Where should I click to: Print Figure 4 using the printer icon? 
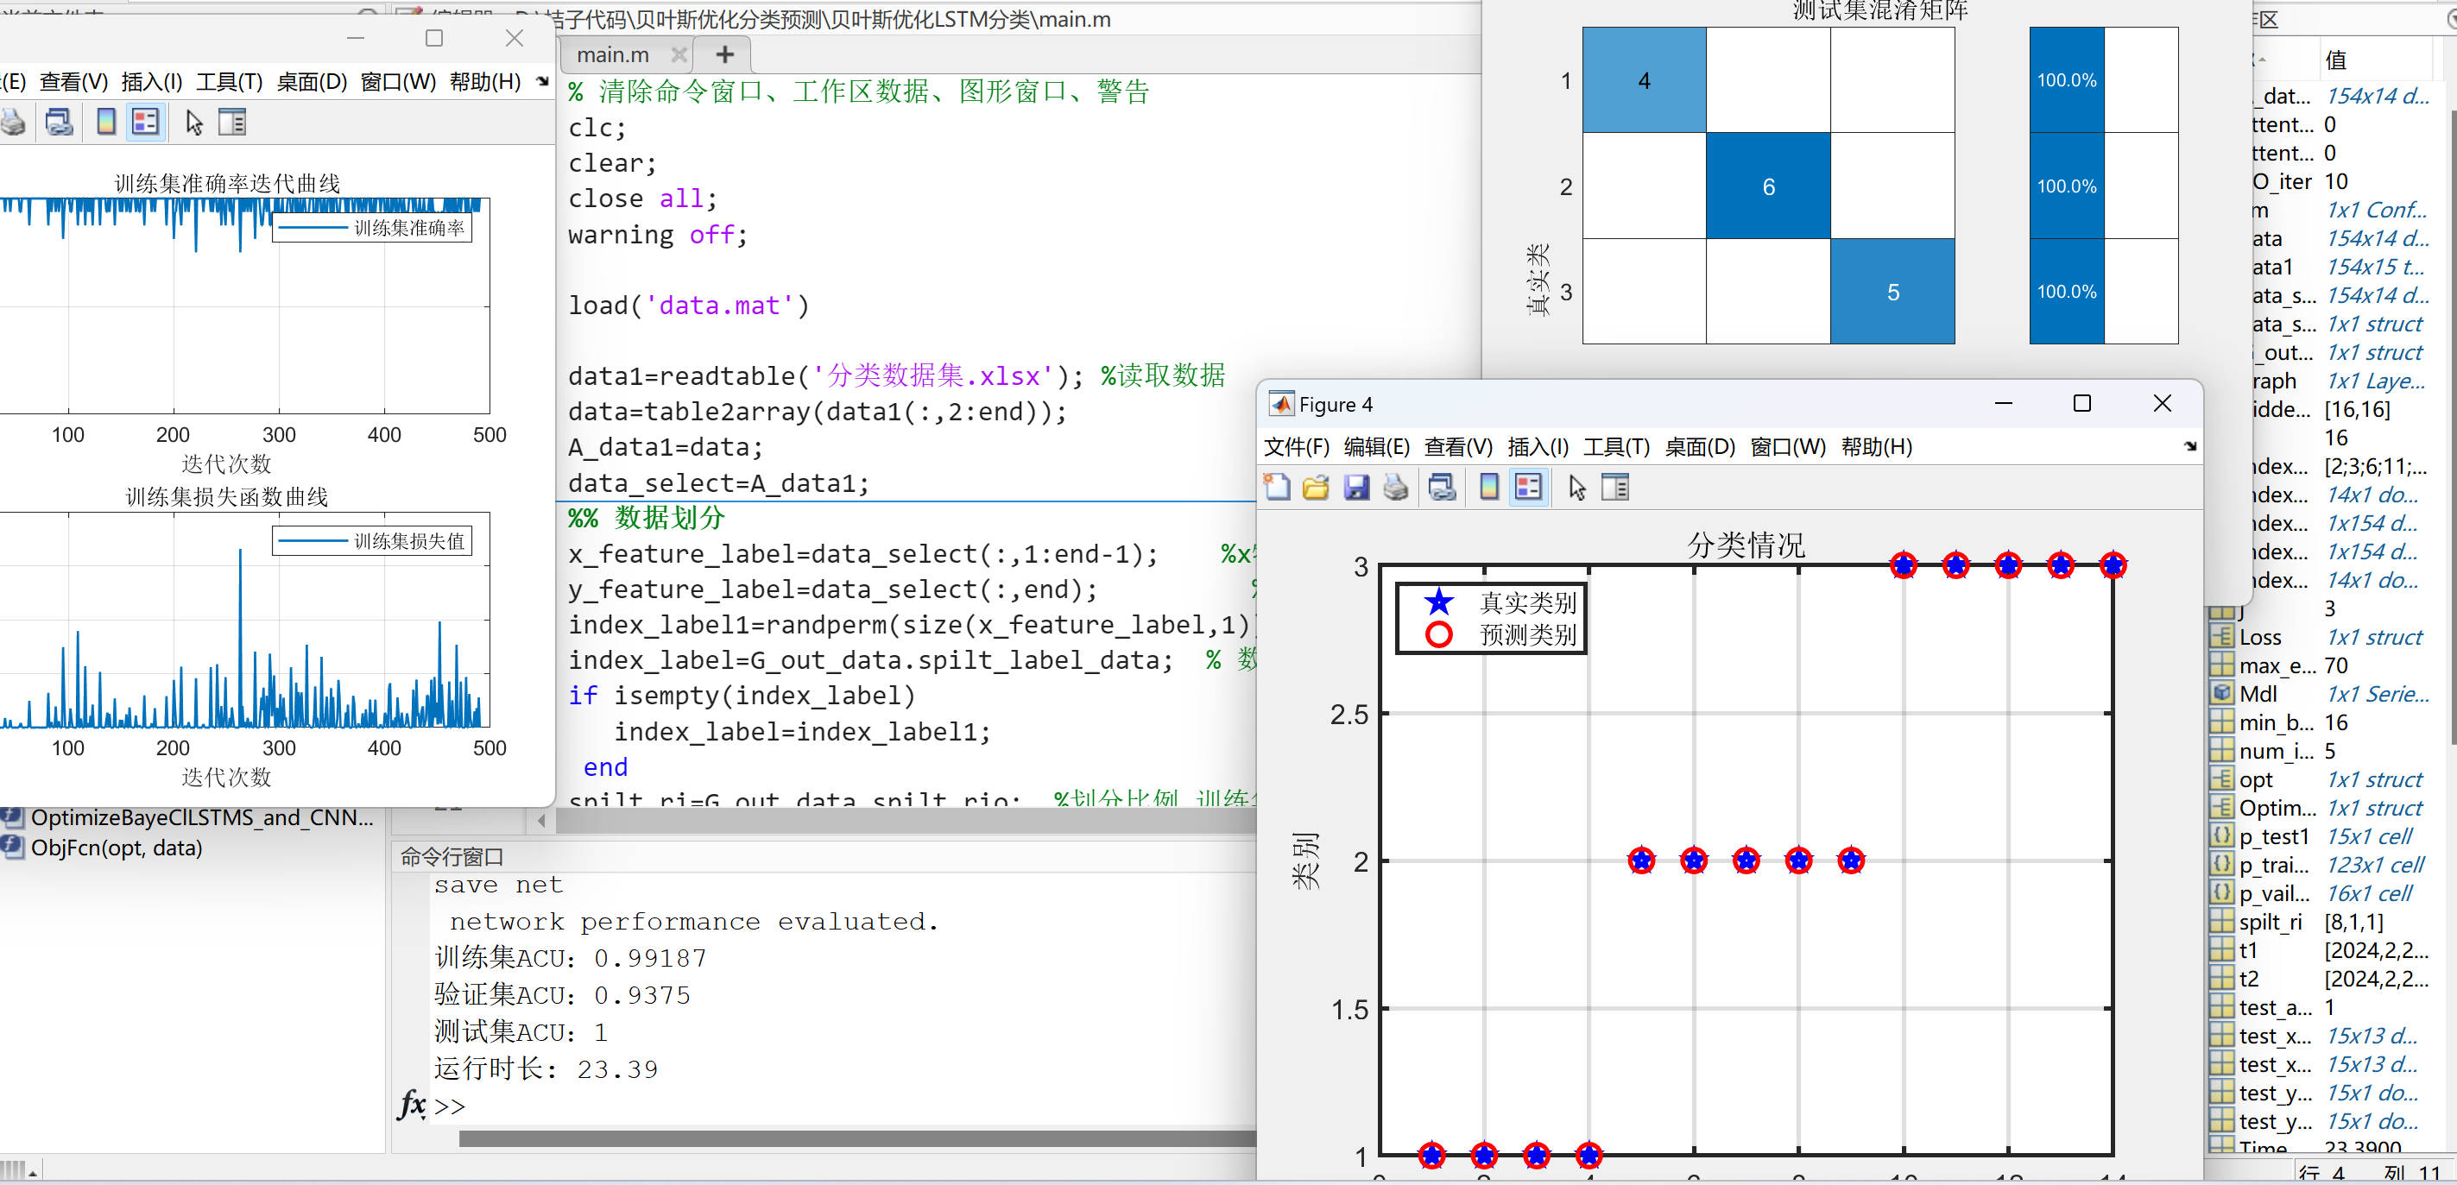[x=1395, y=487]
